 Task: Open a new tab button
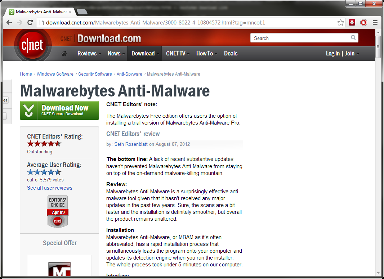coord(82,12)
